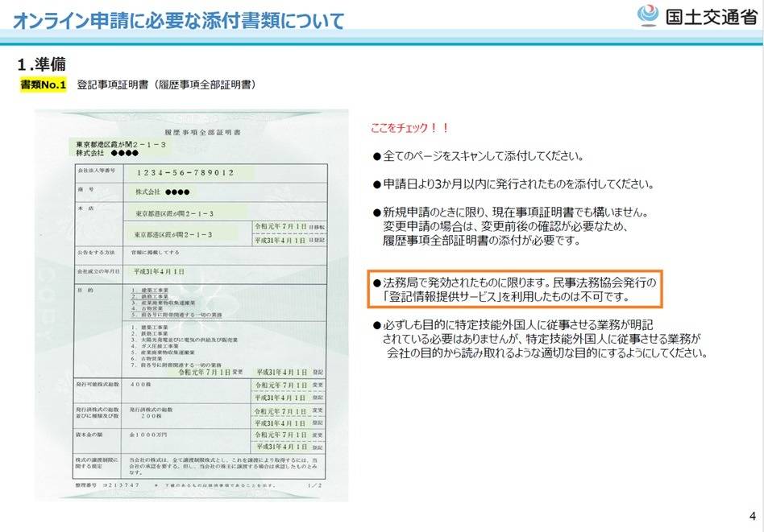This screenshot has width=764, height=532.
Task: Click the page number 4
Action: pyautogui.click(x=751, y=516)
